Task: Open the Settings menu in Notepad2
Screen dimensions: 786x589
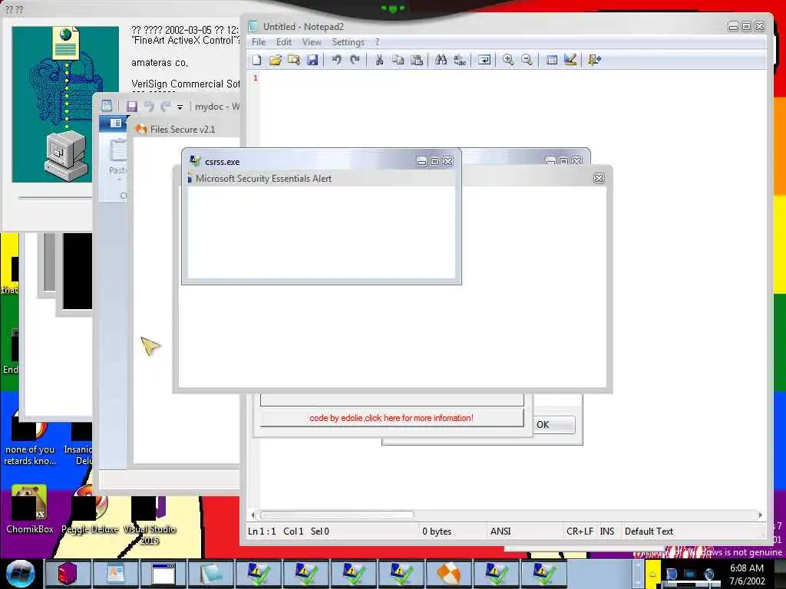Action: (x=348, y=42)
